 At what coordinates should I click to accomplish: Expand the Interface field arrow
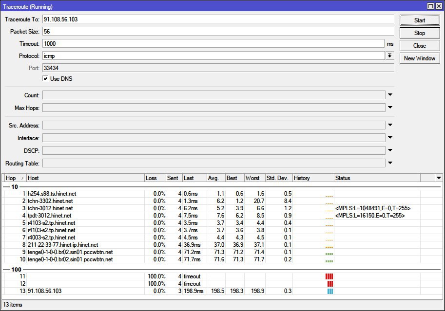pos(390,138)
